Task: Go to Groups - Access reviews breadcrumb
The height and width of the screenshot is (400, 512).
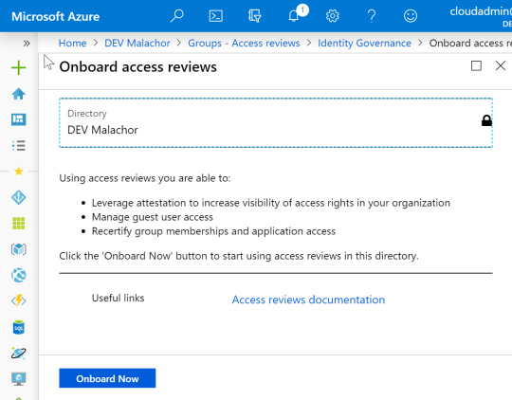Action: tap(244, 43)
